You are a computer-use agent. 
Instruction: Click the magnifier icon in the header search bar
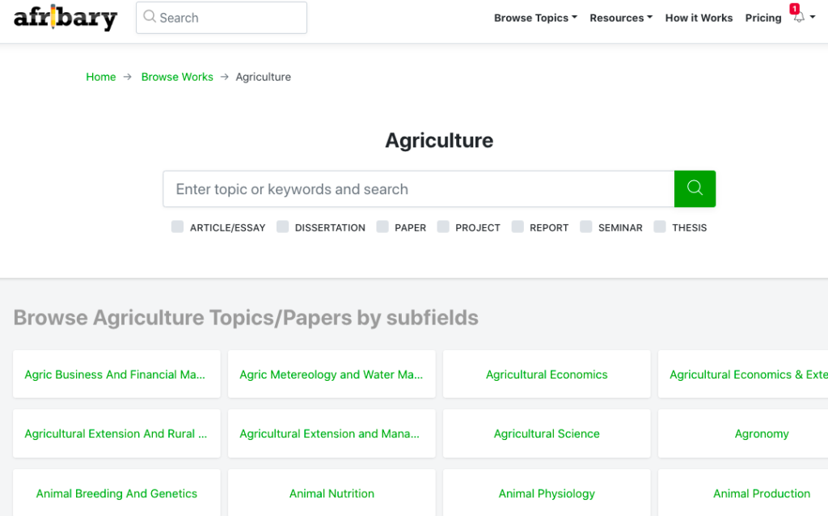tap(148, 17)
